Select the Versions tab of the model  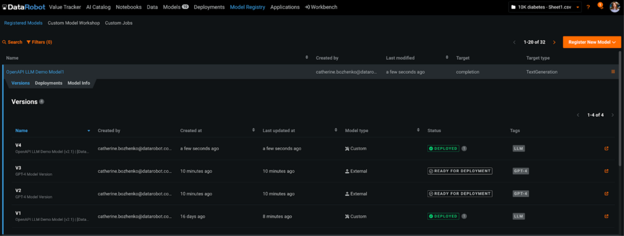pos(21,83)
